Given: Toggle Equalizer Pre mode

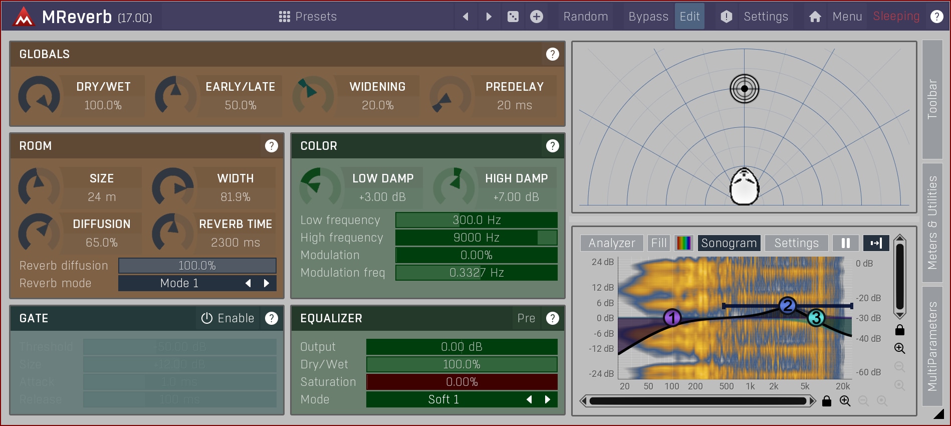Looking at the screenshot, I should tap(526, 318).
